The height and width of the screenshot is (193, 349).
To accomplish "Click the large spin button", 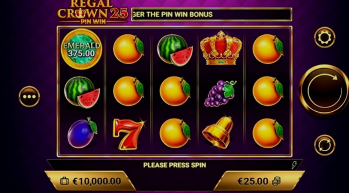I will click(325, 91).
